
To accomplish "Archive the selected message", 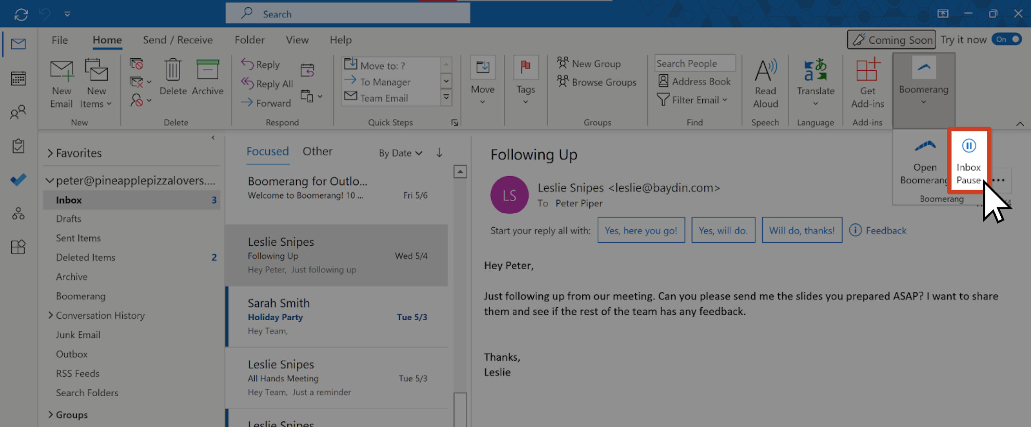I will [207, 78].
